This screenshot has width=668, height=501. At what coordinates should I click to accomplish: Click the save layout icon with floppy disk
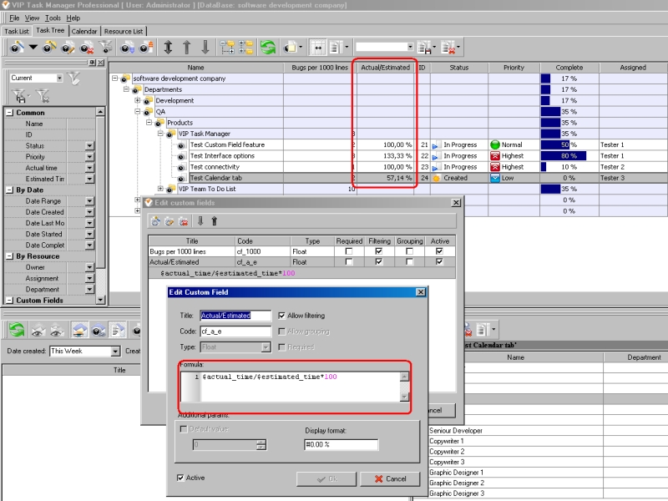[424, 48]
